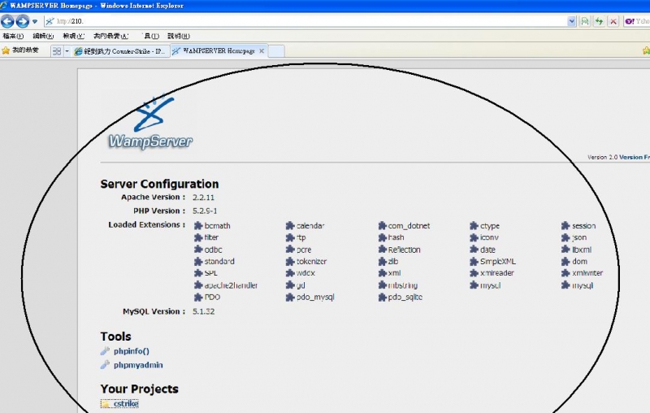Click the Compatibility View icon in address bar

[x=585, y=21]
